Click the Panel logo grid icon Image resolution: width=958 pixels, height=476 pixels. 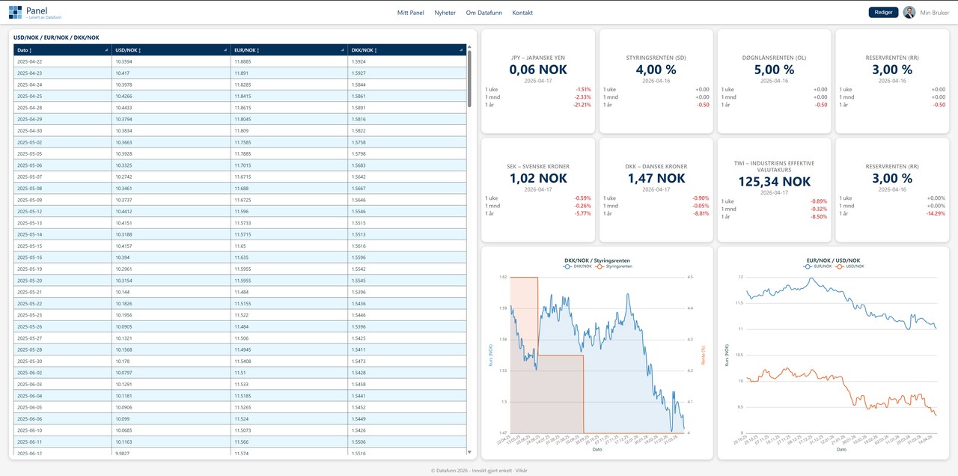pos(16,11)
